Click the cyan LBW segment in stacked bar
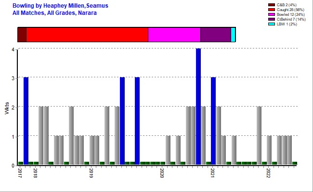 coord(233,35)
